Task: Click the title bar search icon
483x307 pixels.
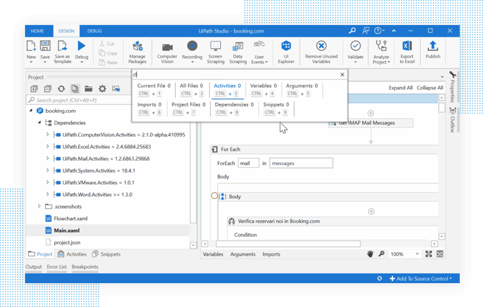Action: (352, 31)
